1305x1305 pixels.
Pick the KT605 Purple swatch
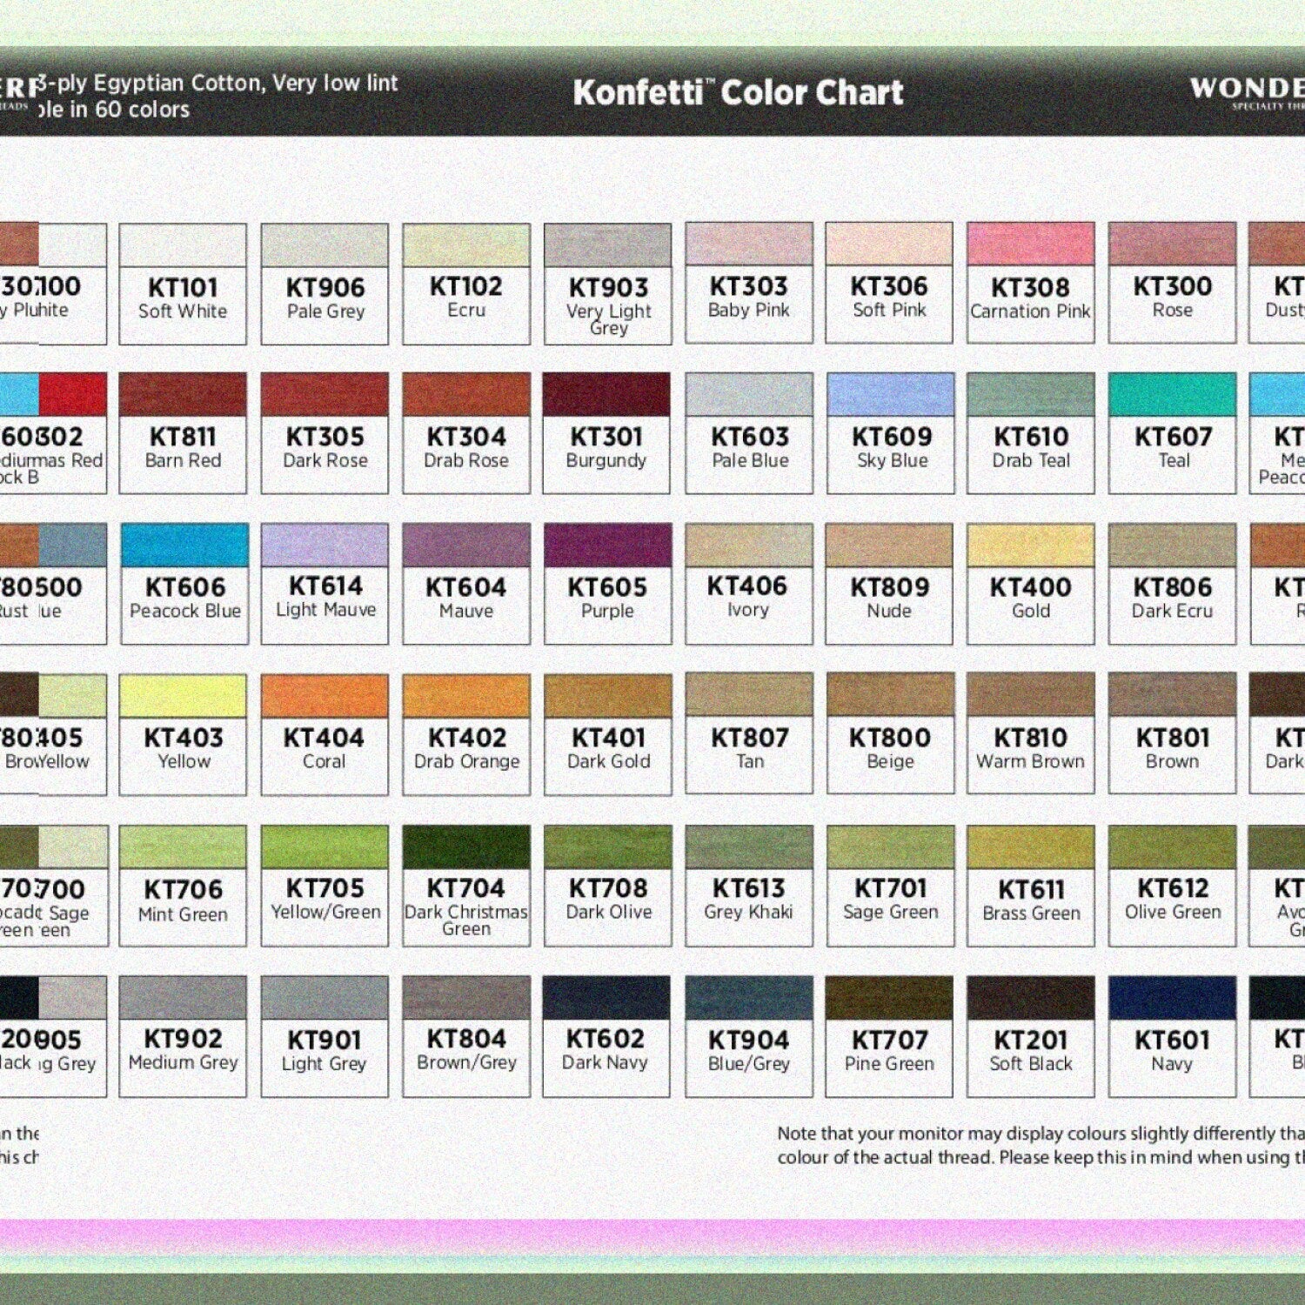pyautogui.click(x=607, y=545)
